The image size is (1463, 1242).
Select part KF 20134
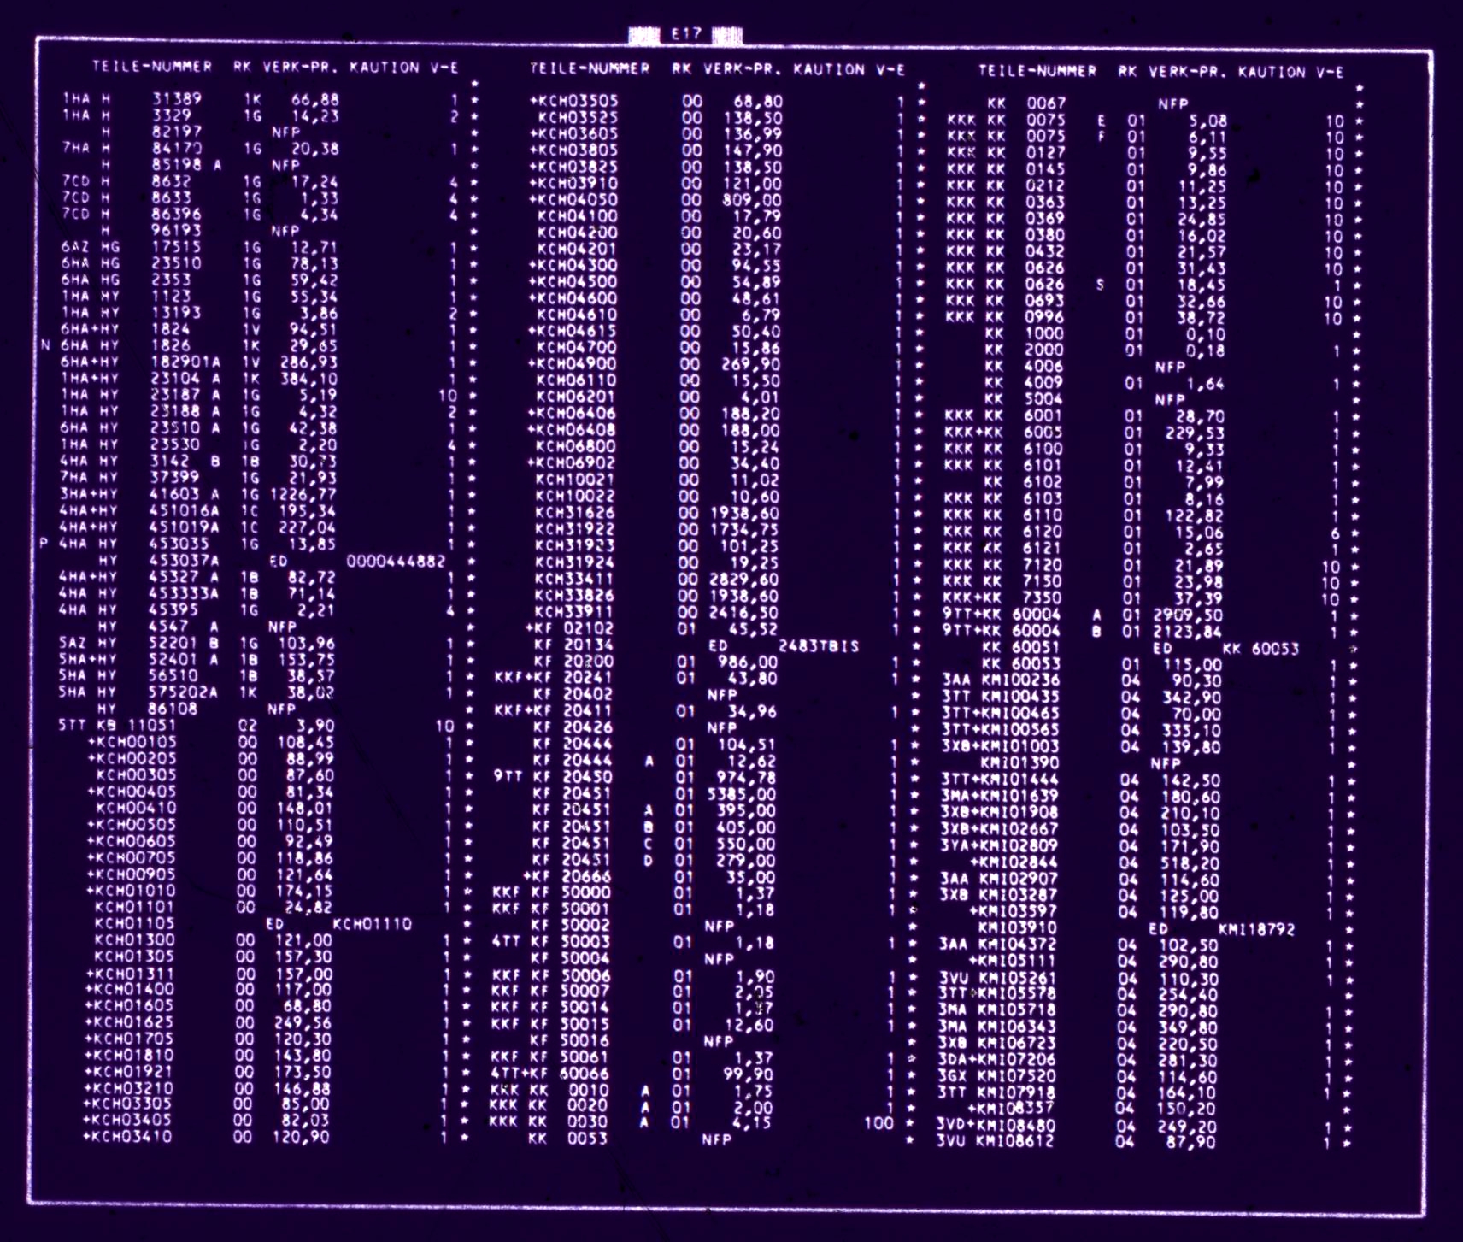(x=573, y=645)
